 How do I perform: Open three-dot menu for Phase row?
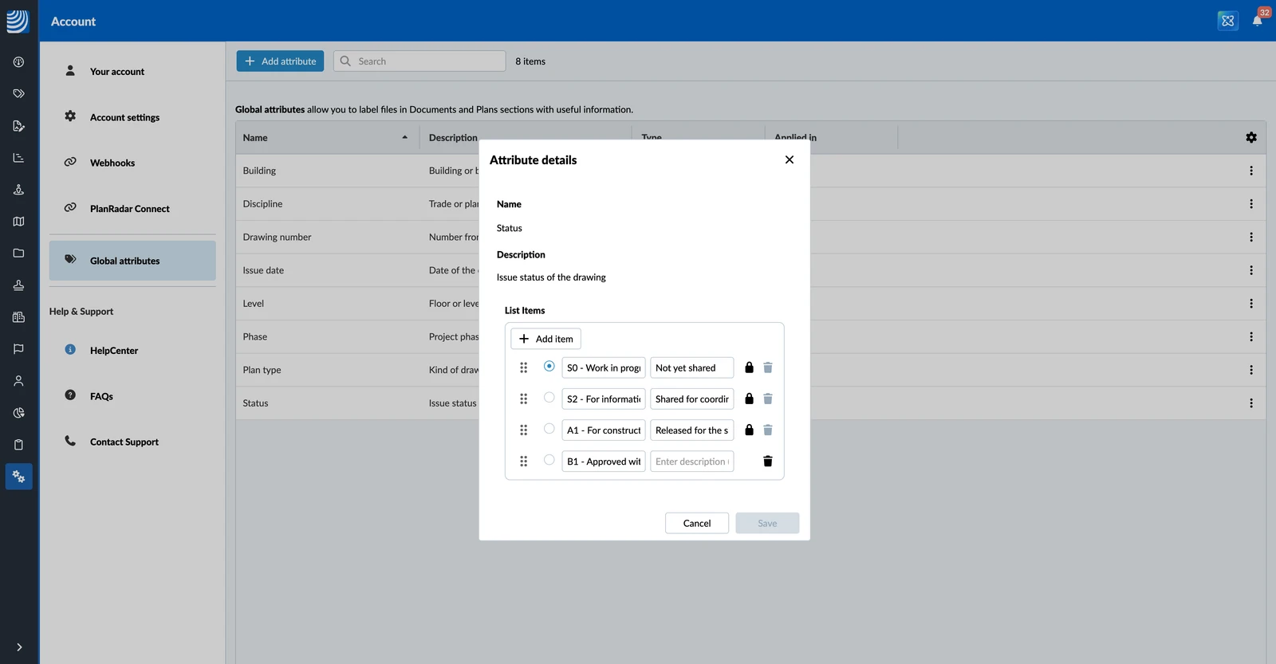click(1251, 336)
